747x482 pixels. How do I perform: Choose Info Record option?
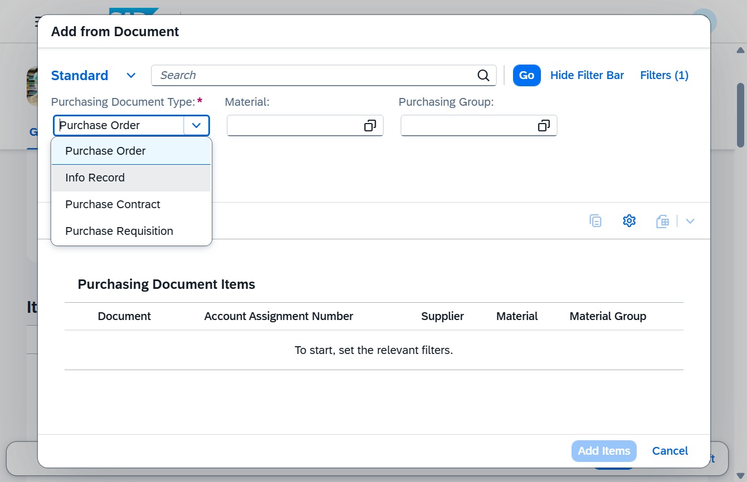coord(131,178)
